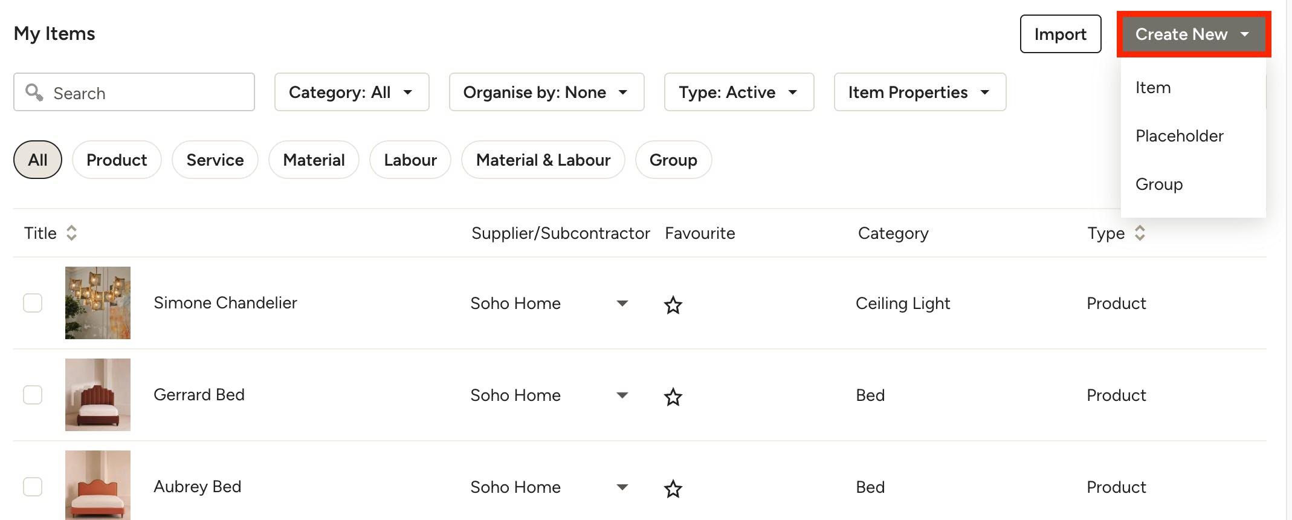Filter the list by Material & Labour
This screenshot has width=1292, height=520.
[x=543, y=160]
